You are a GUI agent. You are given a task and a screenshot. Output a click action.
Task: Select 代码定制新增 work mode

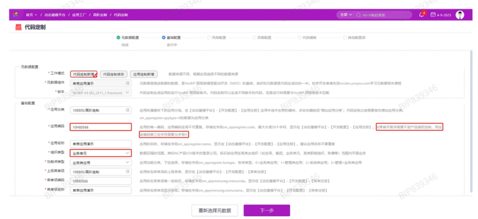tap(84, 74)
